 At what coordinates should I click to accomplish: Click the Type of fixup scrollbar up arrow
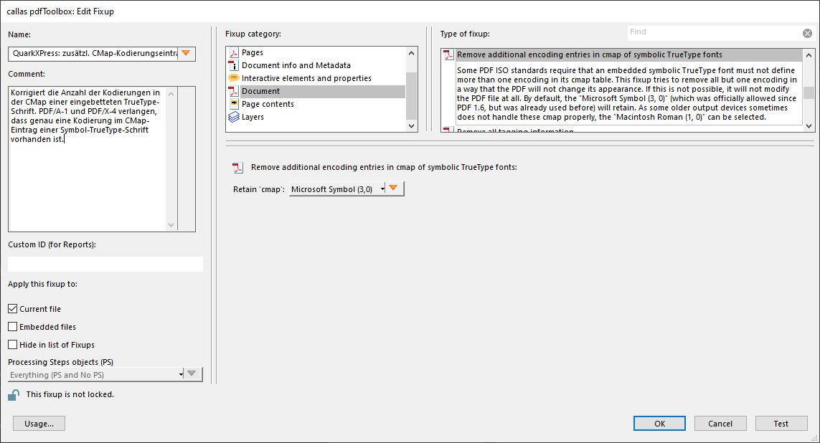click(x=809, y=55)
